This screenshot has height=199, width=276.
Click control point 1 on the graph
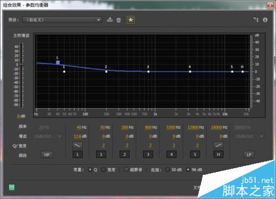tap(64, 72)
